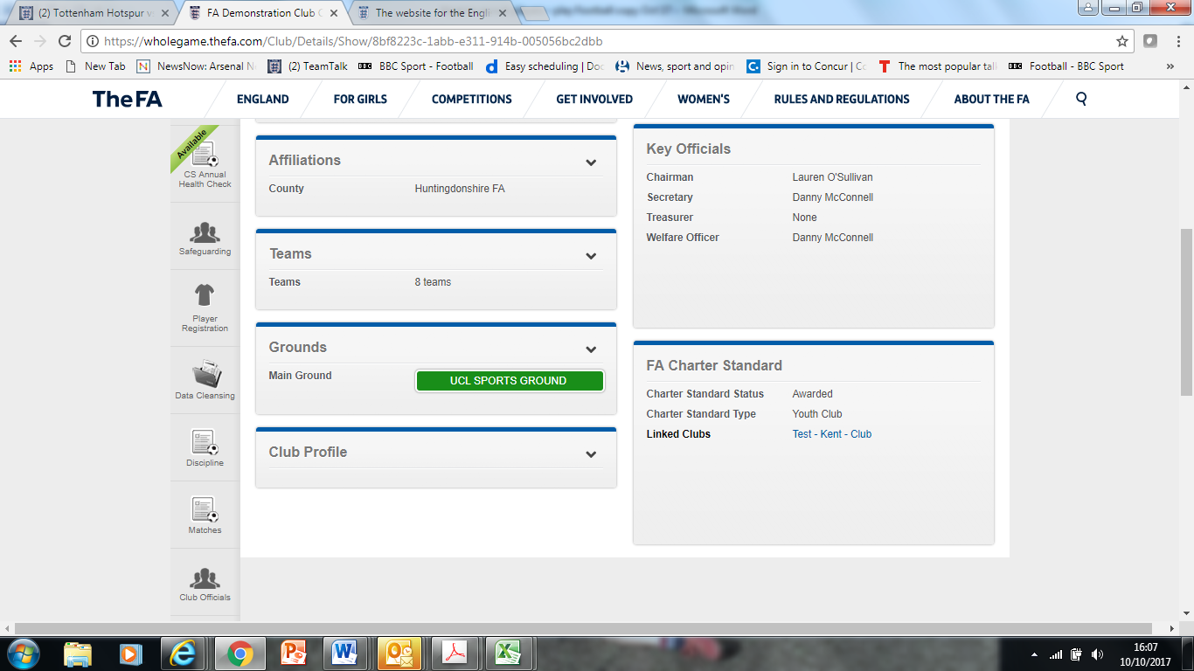Open the CS Annual Health Check icon
This screenshot has width=1194, height=671.
point(205,156)
